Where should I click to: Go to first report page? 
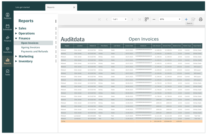click(100, 20)
